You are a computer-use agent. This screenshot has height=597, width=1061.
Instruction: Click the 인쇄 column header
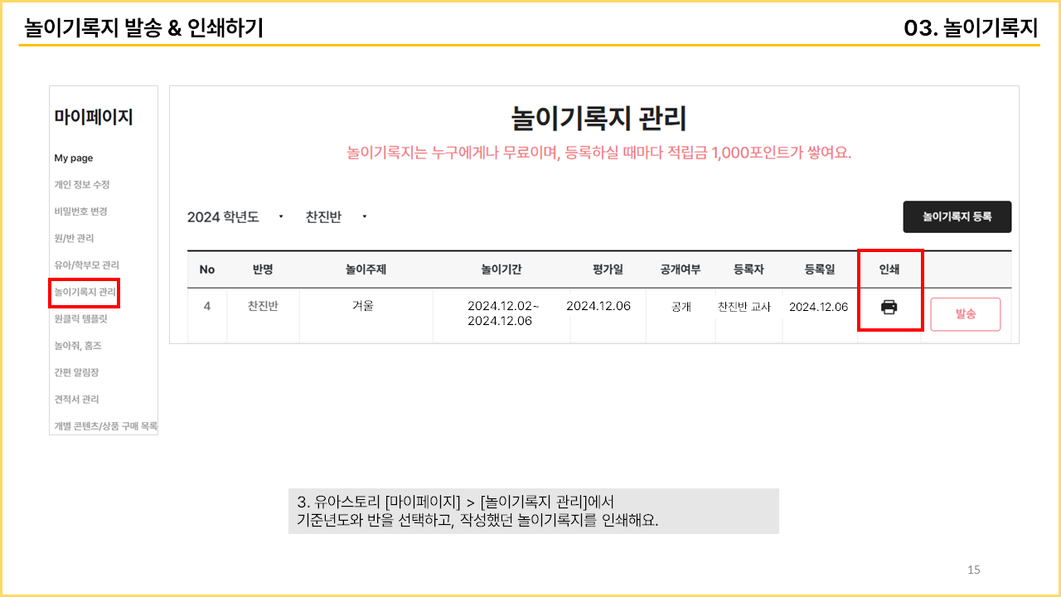tap(889, 269)
